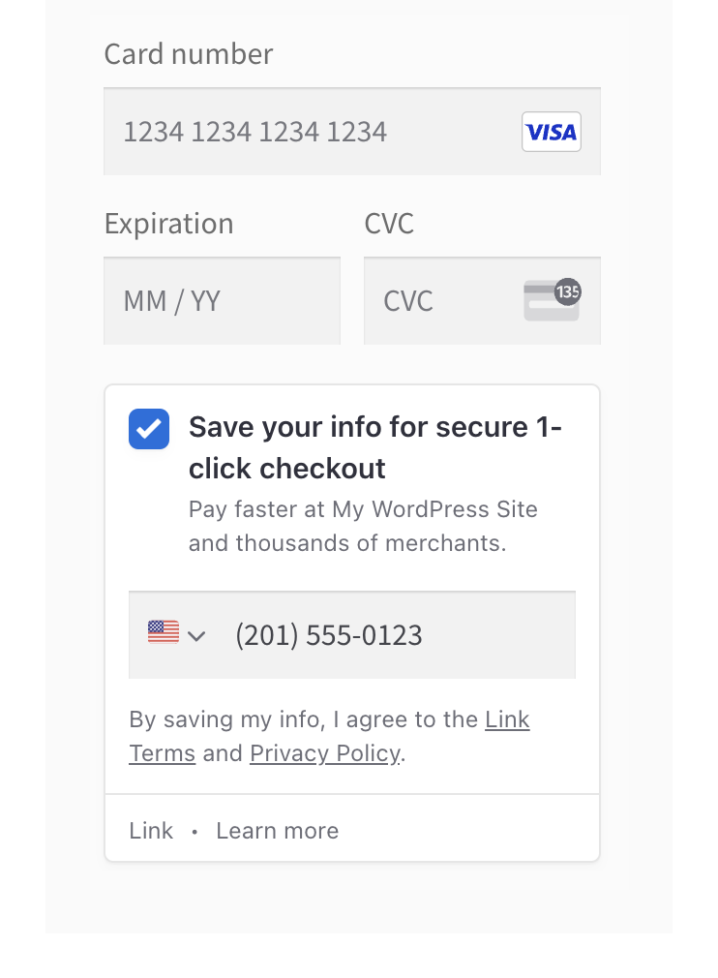Open the Link Terms hyperlink

tap(506, 719)
